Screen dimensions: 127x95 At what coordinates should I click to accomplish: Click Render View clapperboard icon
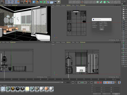tap(22, 2)
